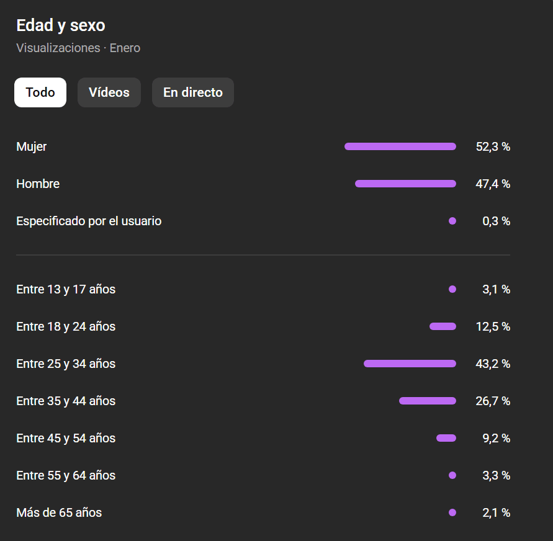The width and height of the screenshot is (553, 541).
Task: Click the Hombre percentage bar
Action: 405,184
